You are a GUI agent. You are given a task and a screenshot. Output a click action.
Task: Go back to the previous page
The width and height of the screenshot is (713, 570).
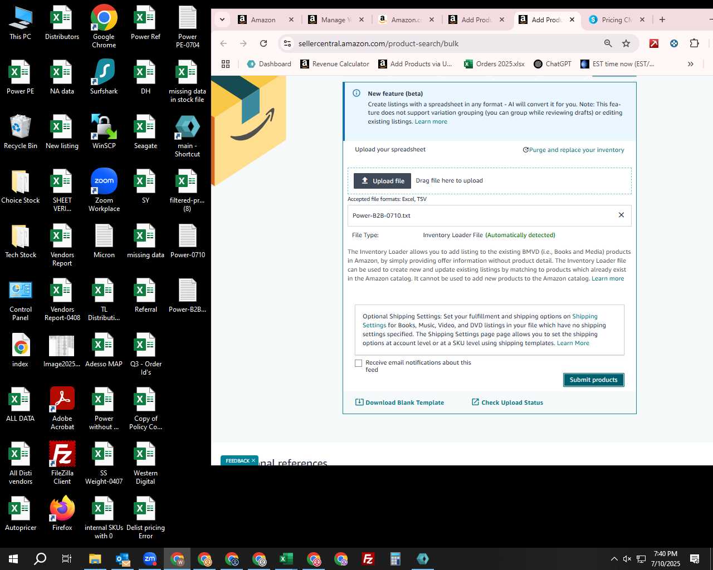click(x=224, y=43)
